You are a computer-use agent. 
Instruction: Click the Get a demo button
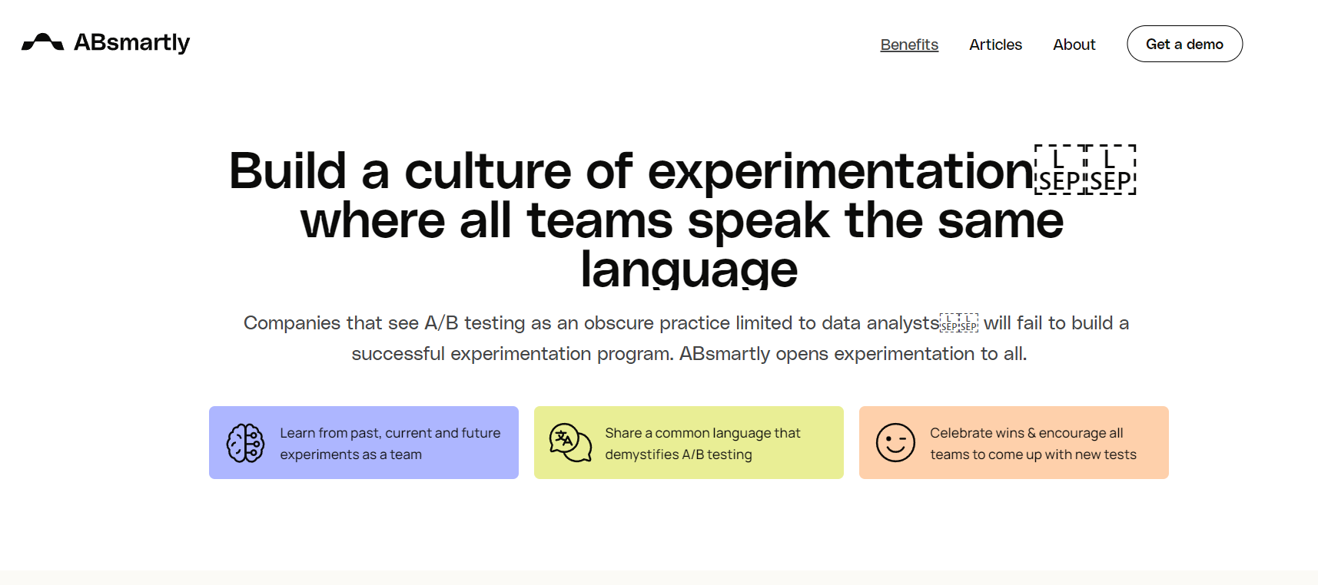point(1184,44)
